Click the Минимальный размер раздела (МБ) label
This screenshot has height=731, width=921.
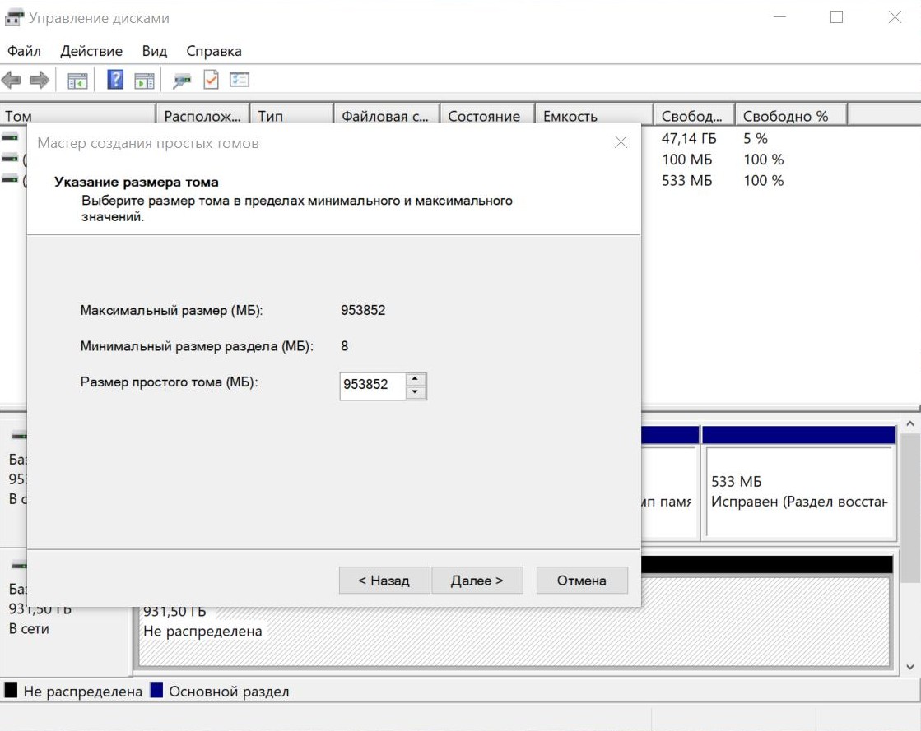click(197, 346)
